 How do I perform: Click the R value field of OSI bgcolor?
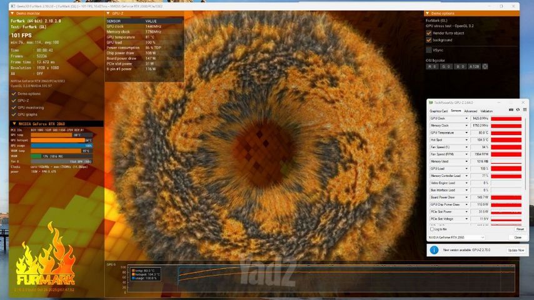(432, 66)
